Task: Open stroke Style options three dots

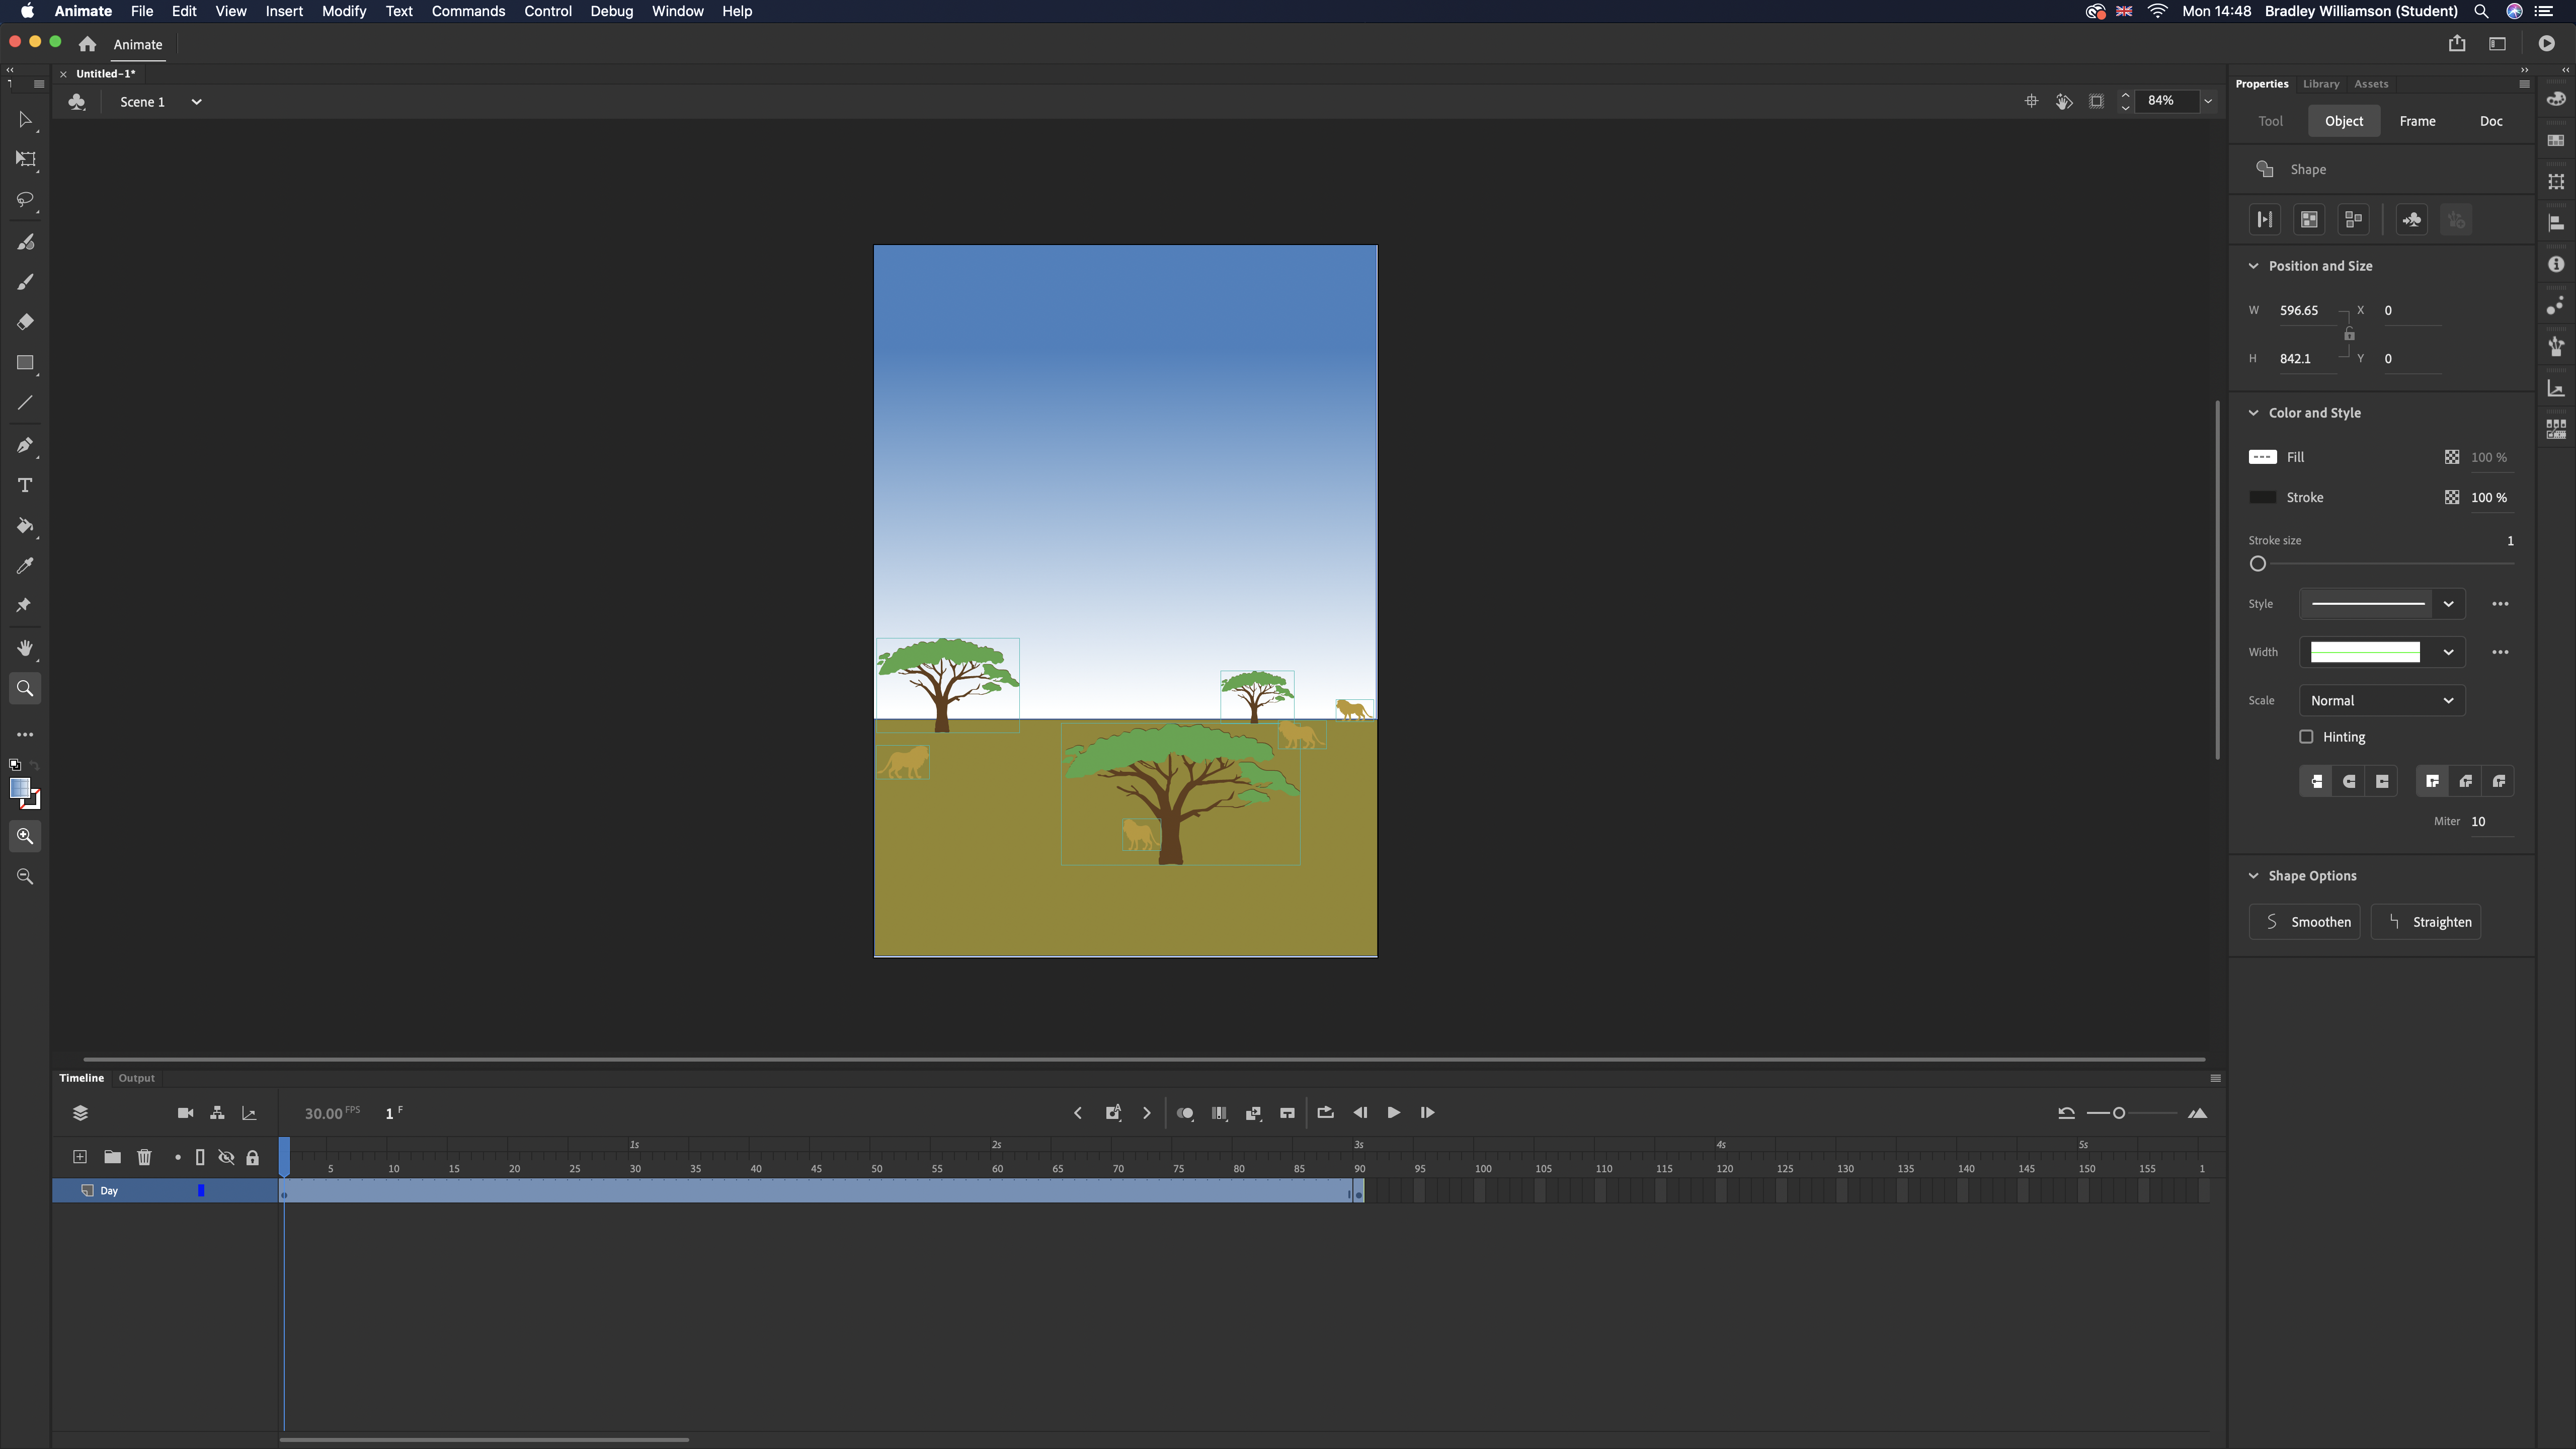Action: pos(2500,604)
